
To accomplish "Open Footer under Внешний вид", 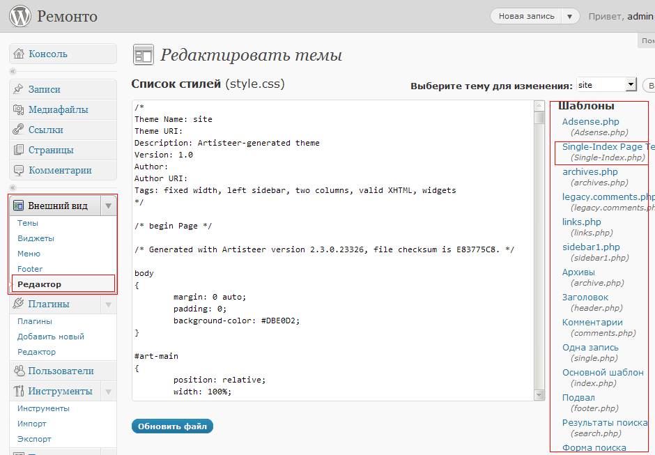I will [30, 269].
